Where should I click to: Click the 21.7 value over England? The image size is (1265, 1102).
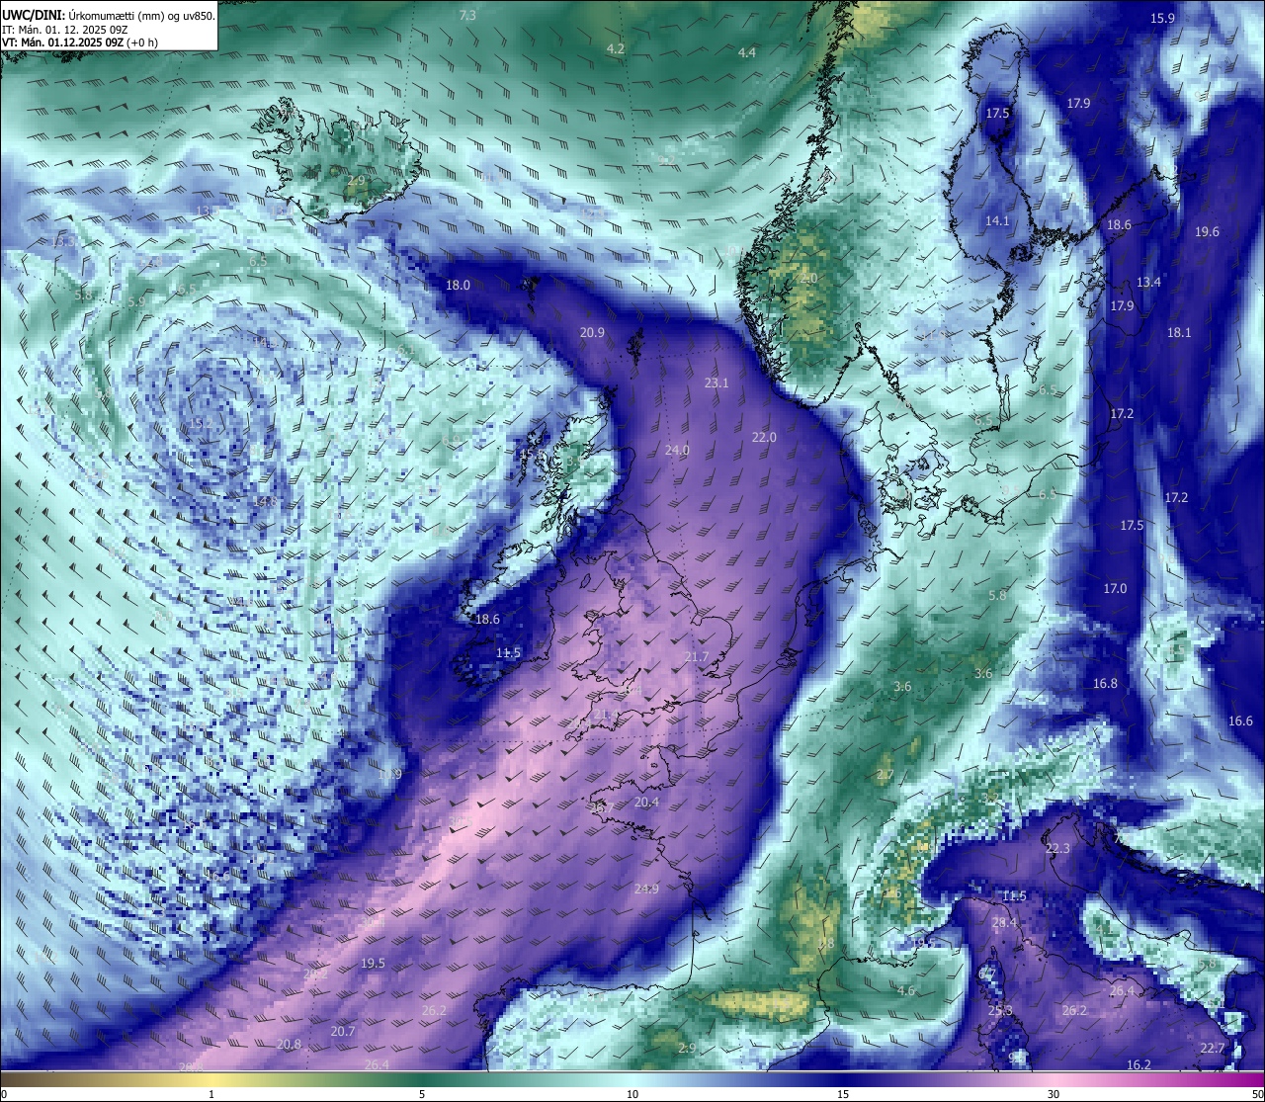696,656
